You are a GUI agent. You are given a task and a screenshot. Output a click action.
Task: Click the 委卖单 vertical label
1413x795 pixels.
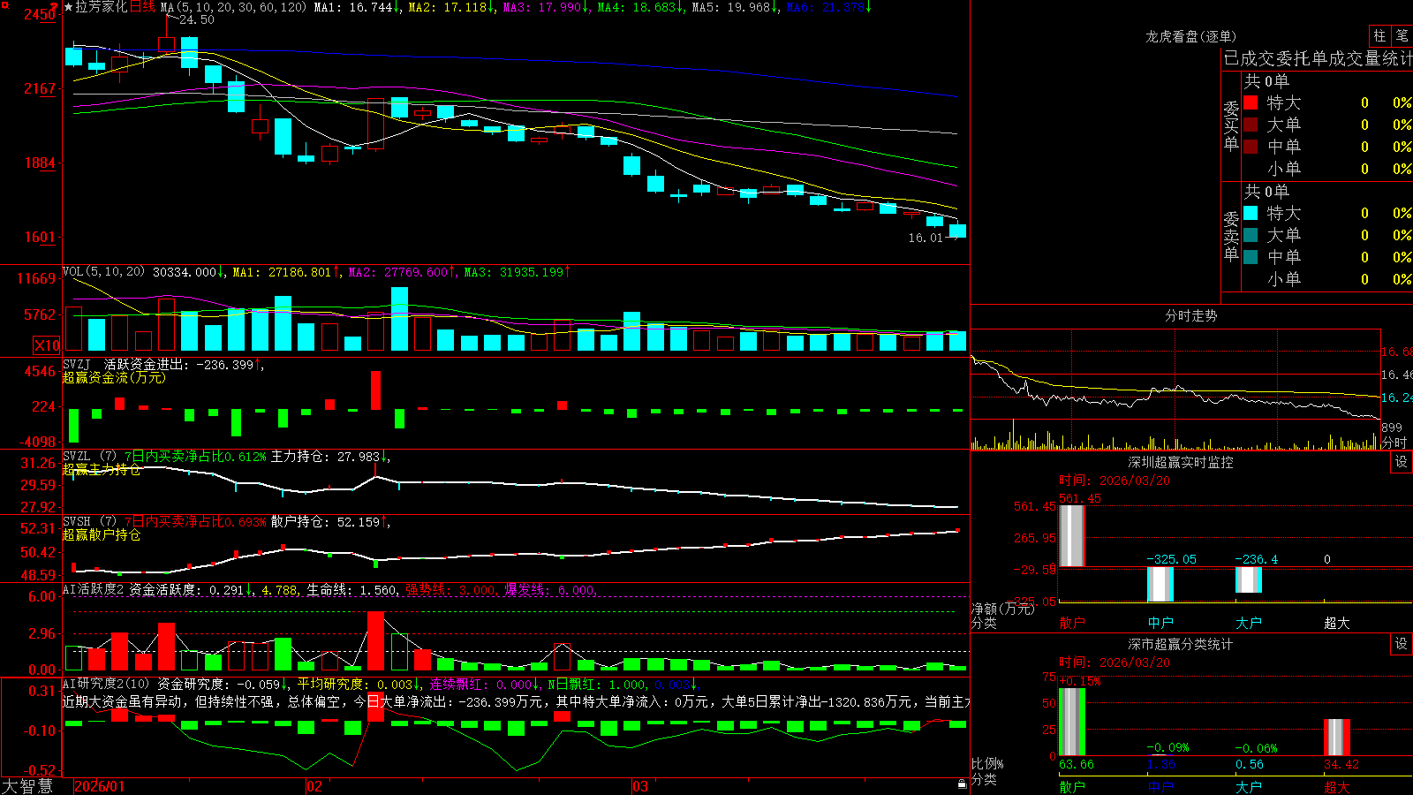1231,236
